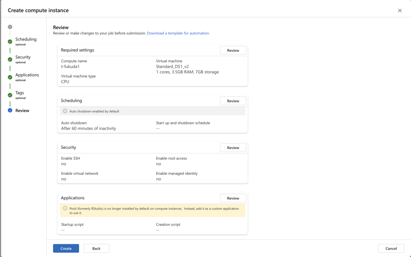Click the green checkmark beside Security step

[x=10, y=59]
